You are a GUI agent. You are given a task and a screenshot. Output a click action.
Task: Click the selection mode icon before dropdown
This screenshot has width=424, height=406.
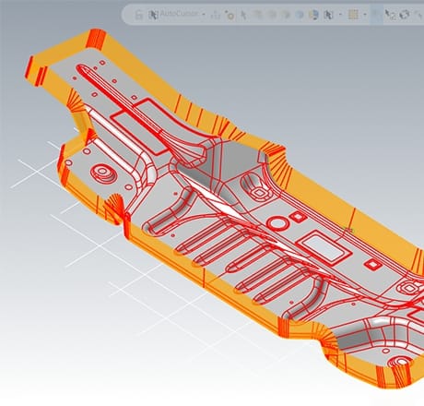pyautogui.click(x=328, y=15)
